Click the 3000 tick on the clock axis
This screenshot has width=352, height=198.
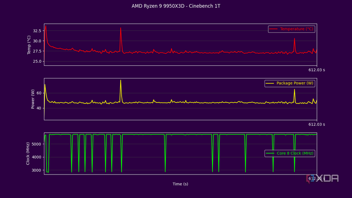[36, 170]
